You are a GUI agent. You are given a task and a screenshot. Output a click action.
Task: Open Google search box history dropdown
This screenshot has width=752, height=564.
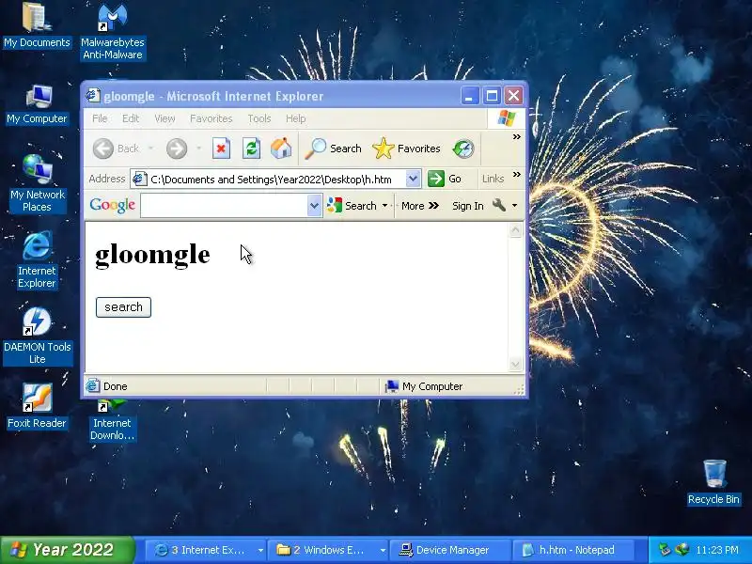point(314,206)
